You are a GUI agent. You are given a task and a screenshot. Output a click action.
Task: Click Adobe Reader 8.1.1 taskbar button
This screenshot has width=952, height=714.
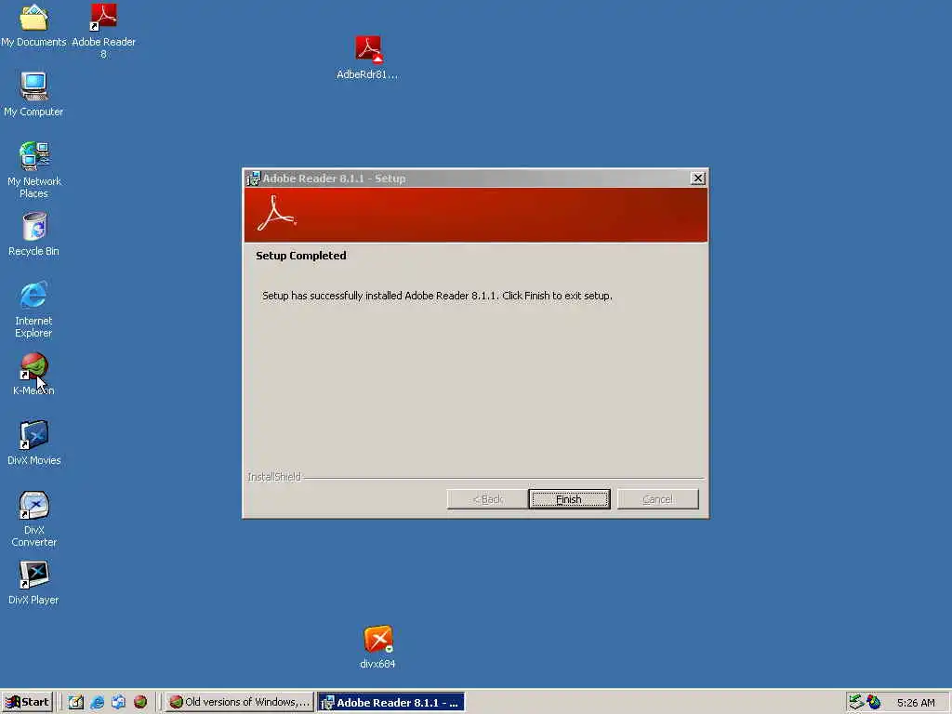(x=391, y=702)
